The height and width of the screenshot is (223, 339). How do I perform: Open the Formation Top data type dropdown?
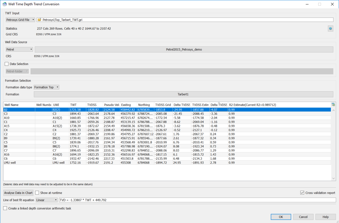(x=46, y=87)
